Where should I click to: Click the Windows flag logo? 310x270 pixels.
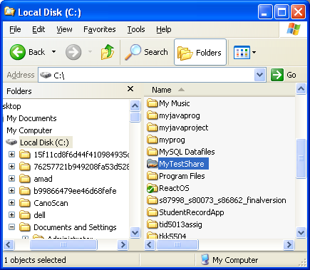294,29
